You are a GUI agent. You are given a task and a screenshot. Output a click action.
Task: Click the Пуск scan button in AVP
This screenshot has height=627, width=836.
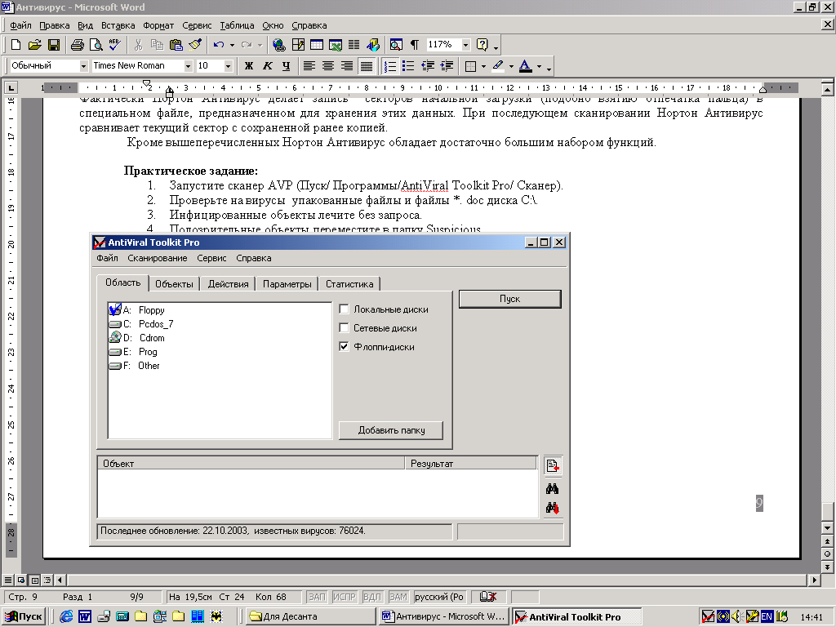509,299
